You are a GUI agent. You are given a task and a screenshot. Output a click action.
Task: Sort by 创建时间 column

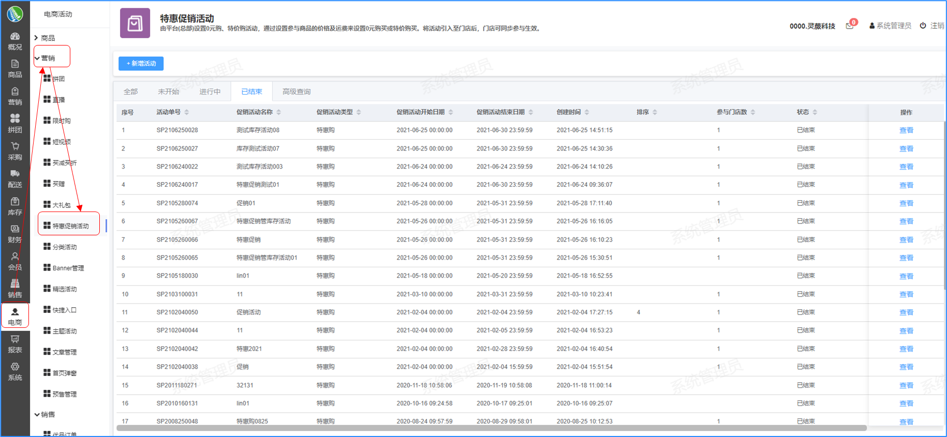(587, 112)
